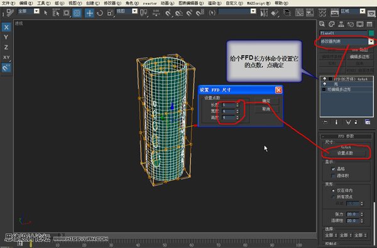Select the 所有顶点 radio button
This screenshot has height=248, width=377.
333,197
